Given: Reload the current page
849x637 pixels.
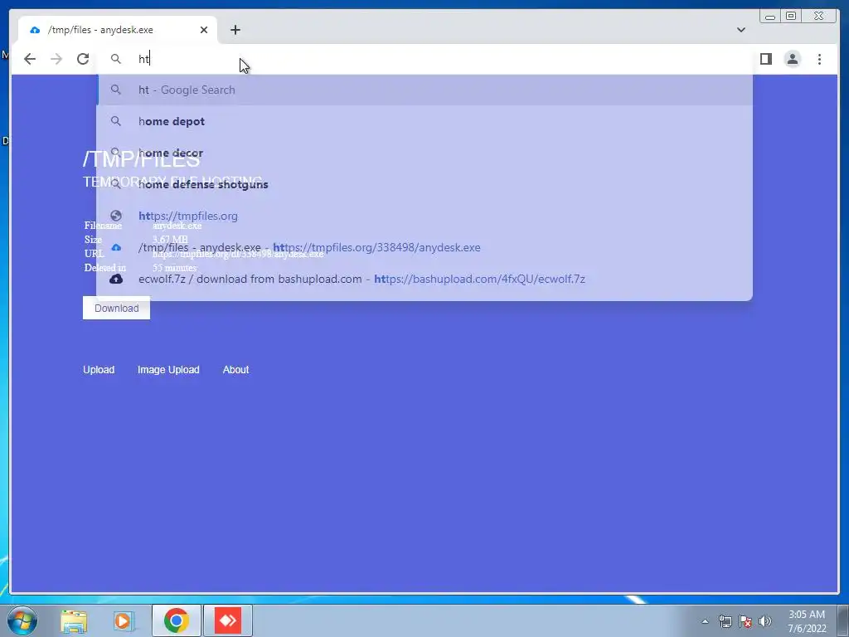Looking at the screenshot, I should click(x=83, y=59).
